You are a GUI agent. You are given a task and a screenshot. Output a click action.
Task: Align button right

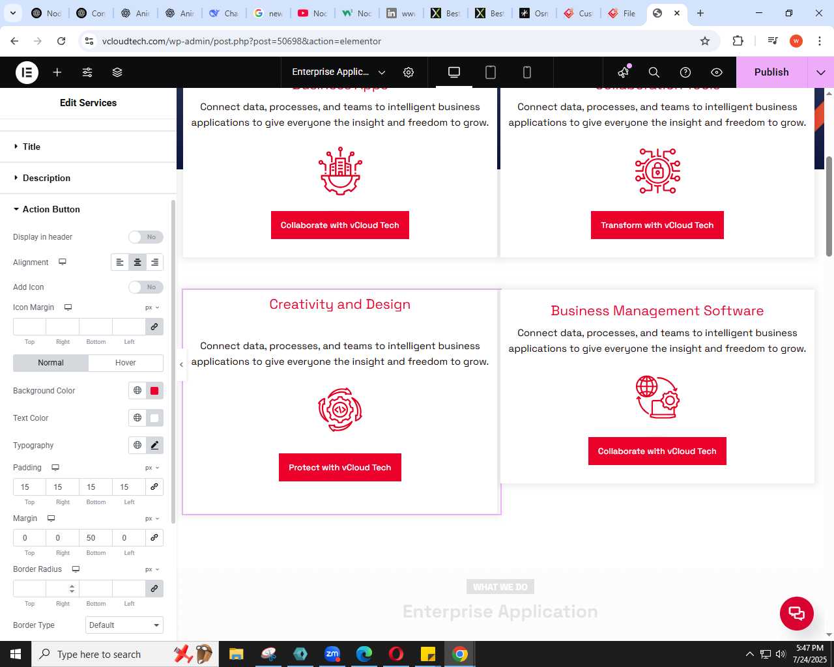click(x=154, y=263)
